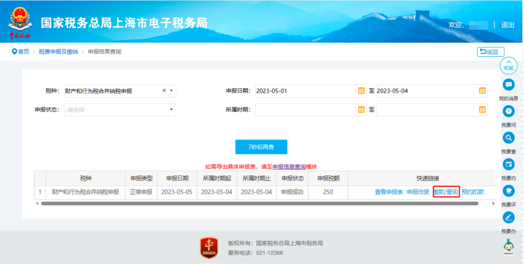524x264 pixels.
Task: Expand the 税种 dropdown arrow
Action: (171, 91)
